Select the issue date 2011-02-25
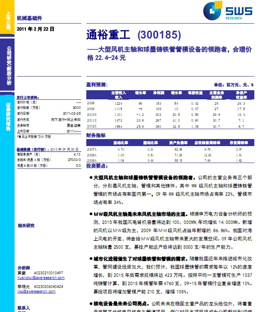Screen dimensions: 268x312 point(72,113)
